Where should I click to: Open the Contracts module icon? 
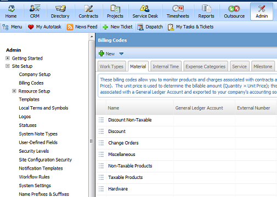pos(88,8)
